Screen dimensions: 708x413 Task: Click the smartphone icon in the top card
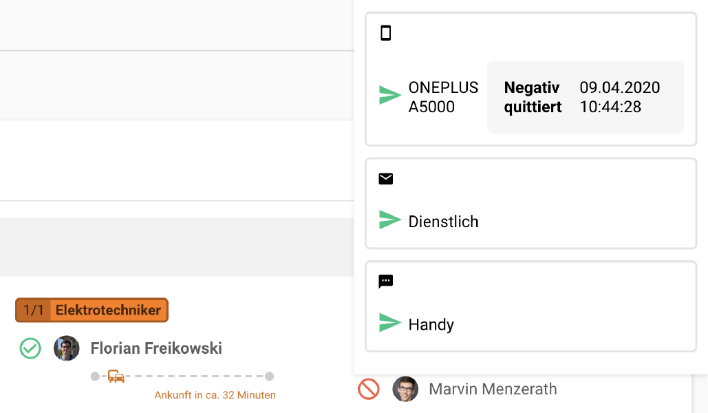pyautogui.click(x=386, y=33)
